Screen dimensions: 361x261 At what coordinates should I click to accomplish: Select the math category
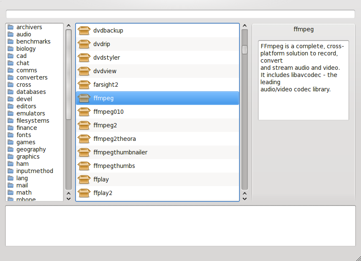pos(24,192)
